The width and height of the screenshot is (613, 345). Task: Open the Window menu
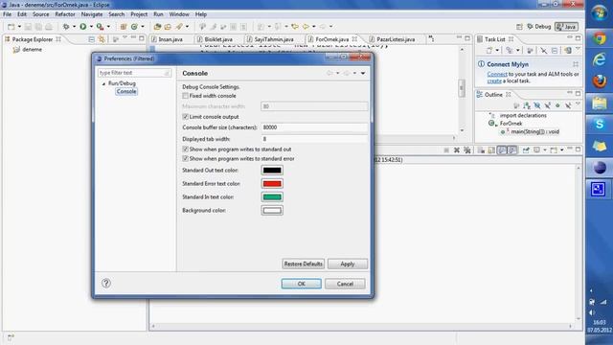click(179, 14)
